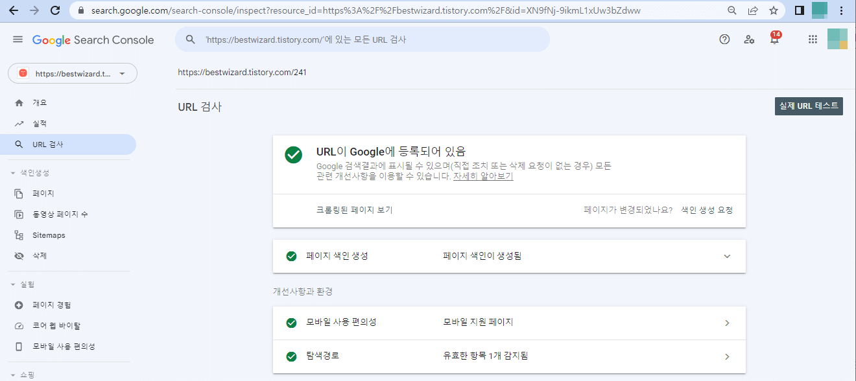Click 모바일 지원 페이지 status text
Viewport: 856px width, 381px height.
pos(478,323)
